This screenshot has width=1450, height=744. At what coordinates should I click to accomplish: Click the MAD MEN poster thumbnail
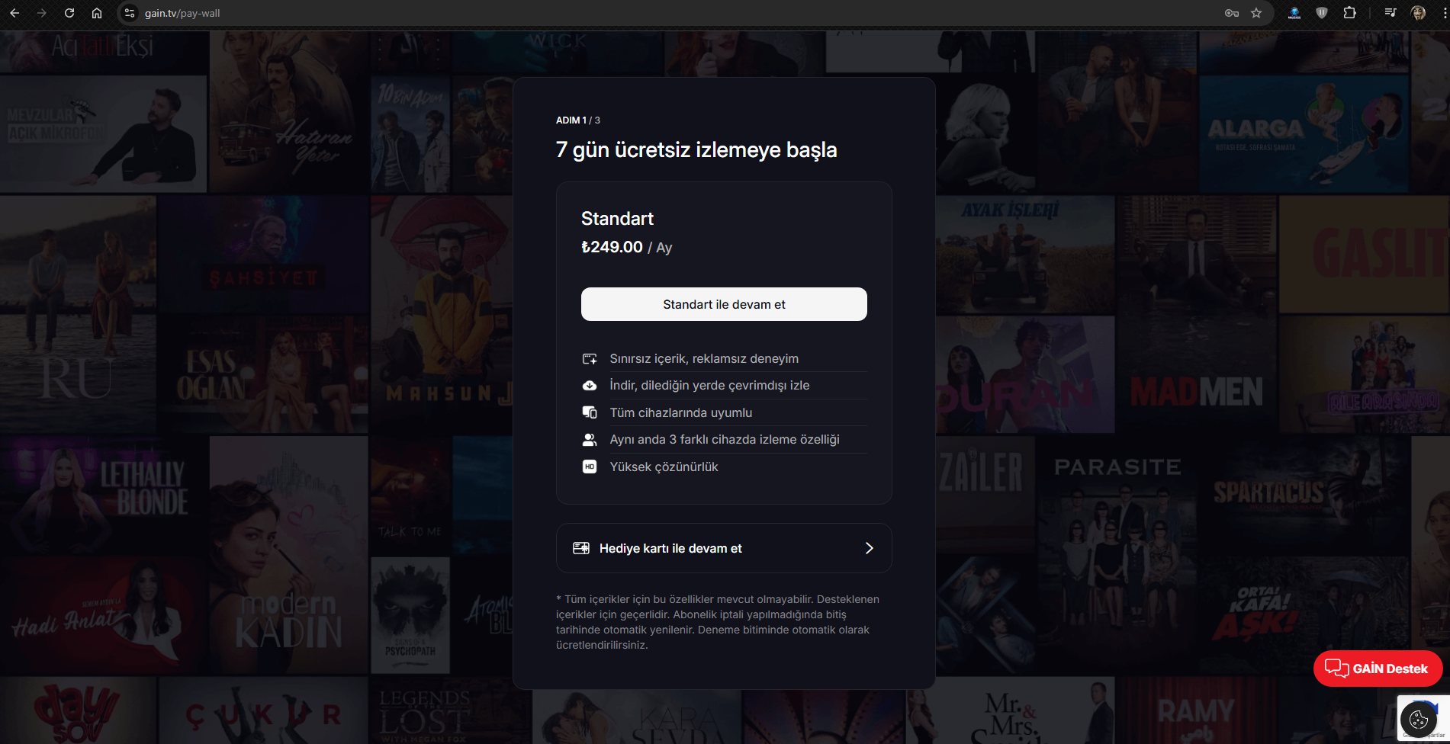1196,314
